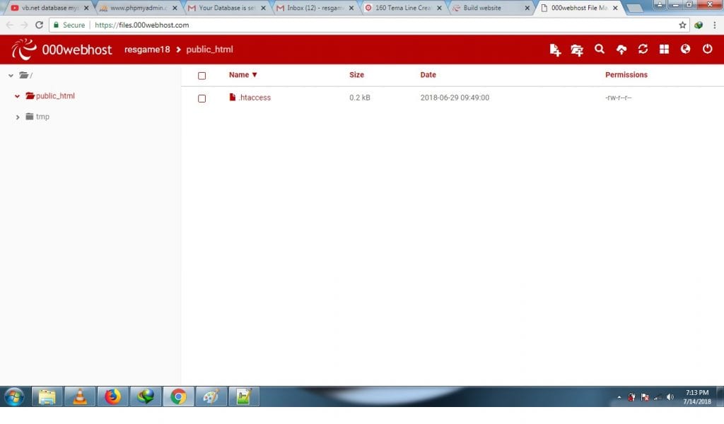Switch to vb.net database tab
724x424 pixels.
50,8
